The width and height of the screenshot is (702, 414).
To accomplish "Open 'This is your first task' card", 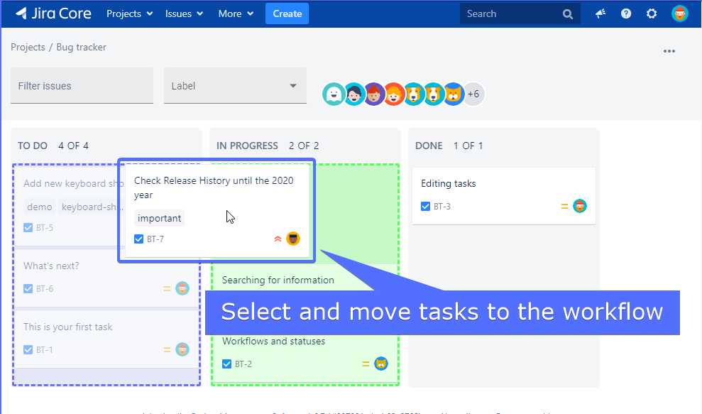I will [x=106, y=339].
